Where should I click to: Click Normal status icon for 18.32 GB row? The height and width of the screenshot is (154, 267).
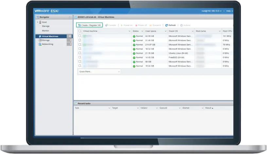(134, 49)
